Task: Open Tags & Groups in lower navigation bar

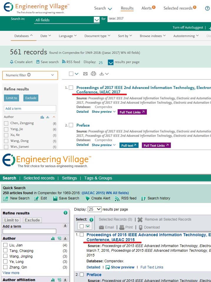Action: tap(98, 178)
